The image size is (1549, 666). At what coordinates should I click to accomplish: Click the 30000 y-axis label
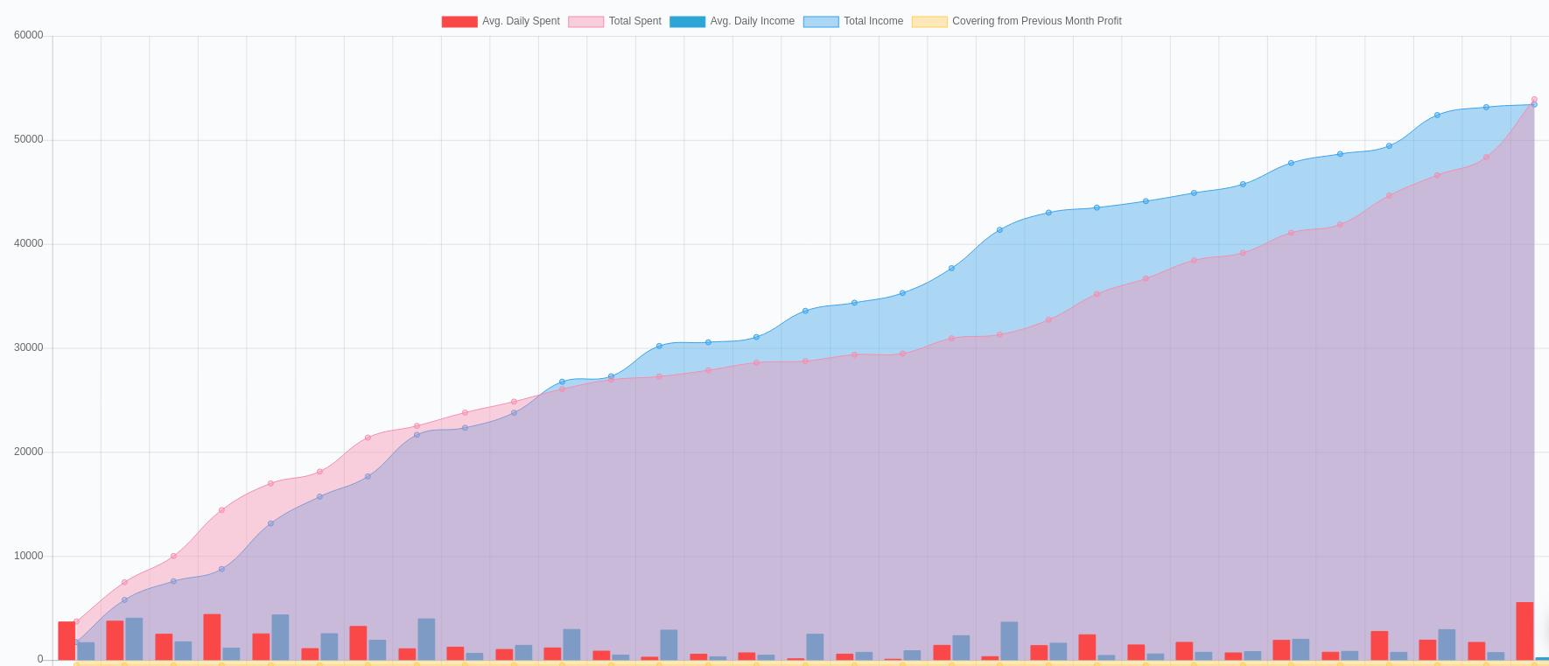click(29, 348)
